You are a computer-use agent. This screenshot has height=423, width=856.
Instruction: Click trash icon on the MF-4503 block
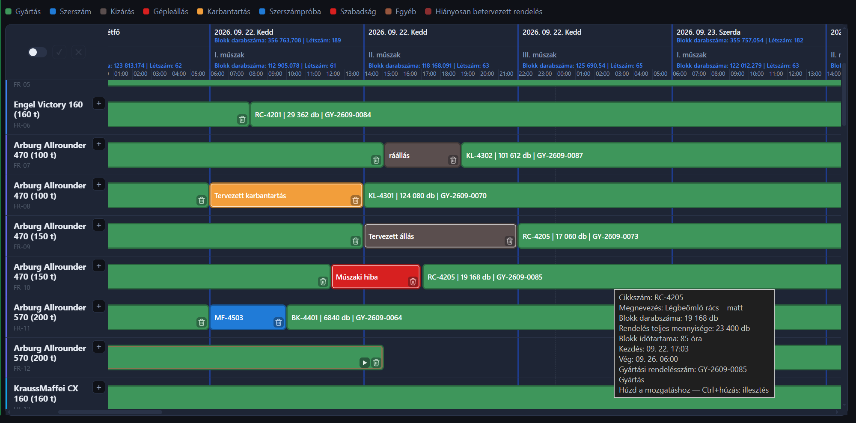point(279,322)
